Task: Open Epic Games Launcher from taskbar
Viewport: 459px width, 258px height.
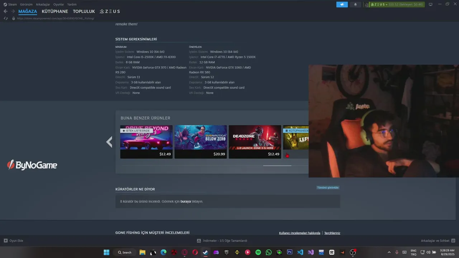Action: pyautogui.click(x=227, y=252)
